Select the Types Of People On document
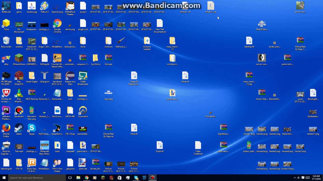 pos(134,78)
